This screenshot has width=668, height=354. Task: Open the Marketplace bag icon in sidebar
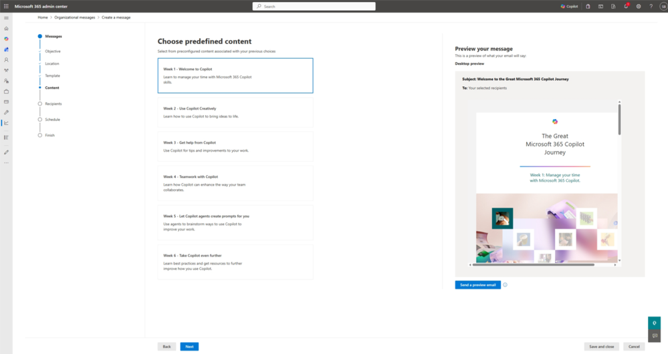pyautogui.click(x=6, y=92)
